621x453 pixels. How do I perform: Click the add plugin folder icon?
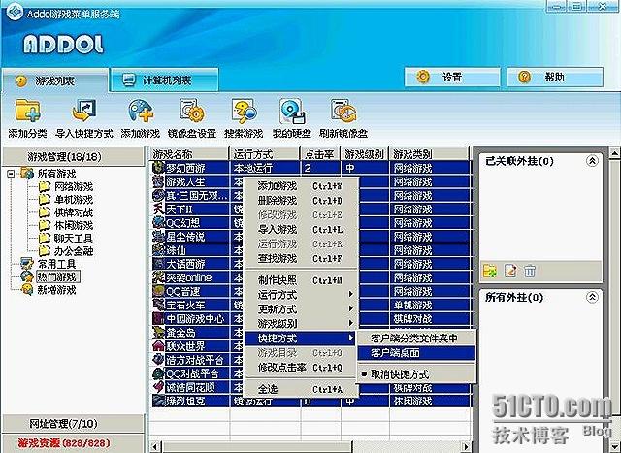click(x=490, y=272)
